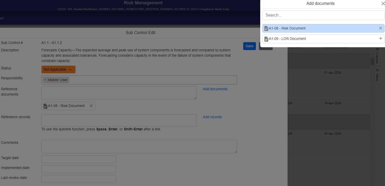385x186 pixels.
Task: Add the A1-09 LOR Document plus icon
Action: [x=380, y=39]
